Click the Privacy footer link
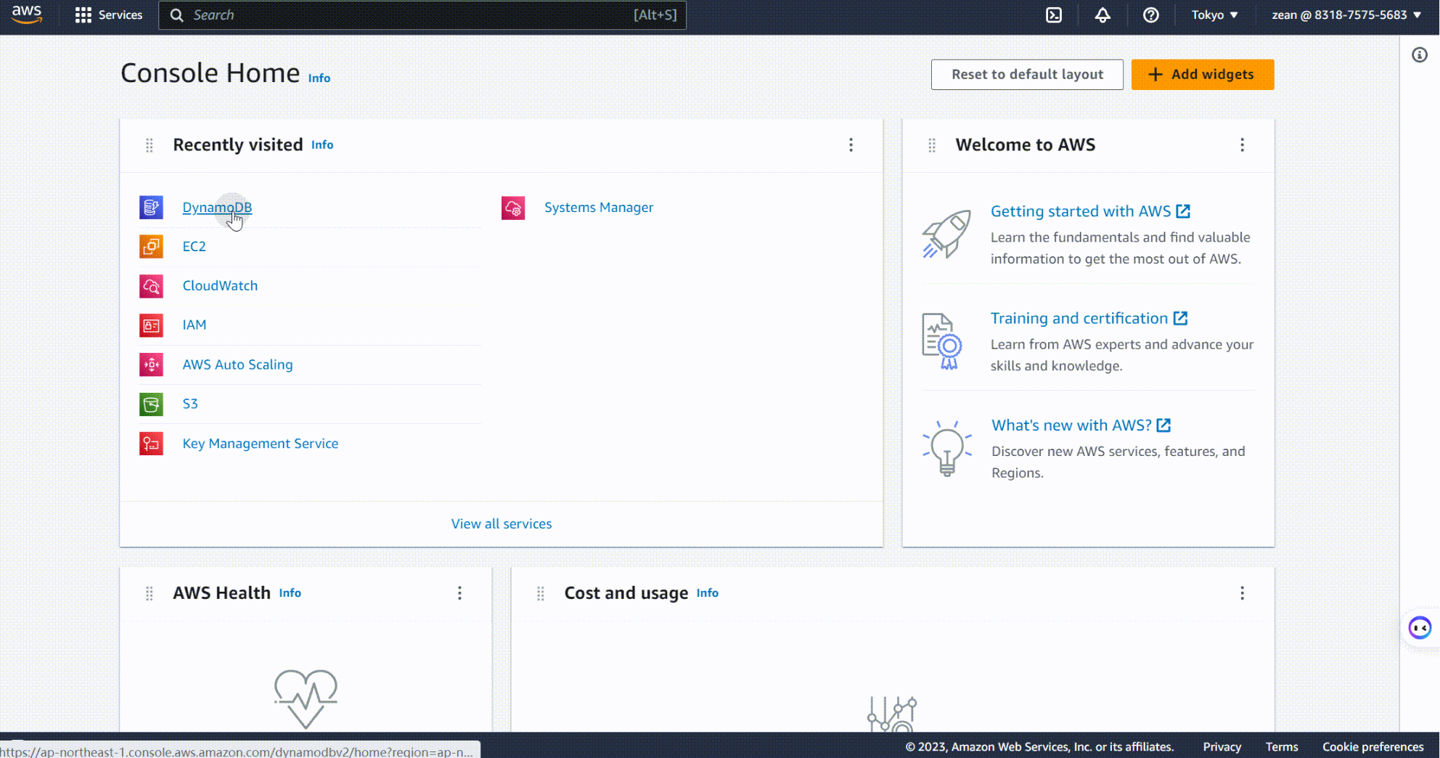Image resolution: width=1440 pixels, height=758 pixels. (1222, 747)
